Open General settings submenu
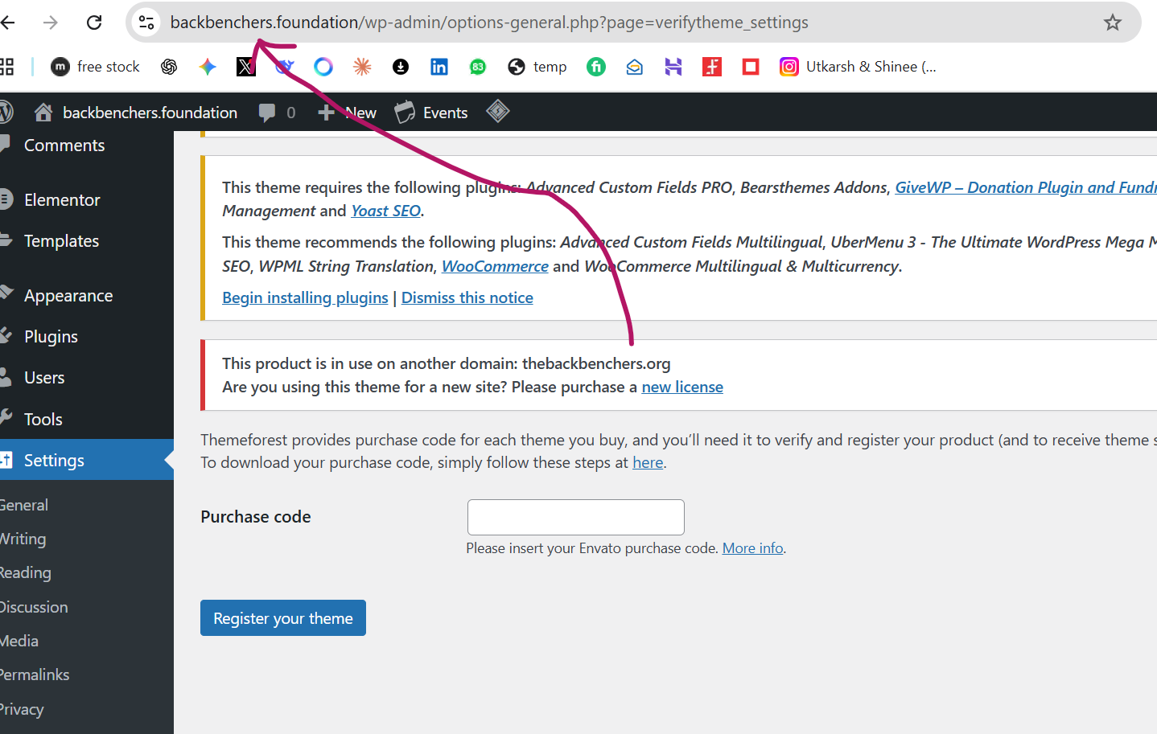Image resolution: width=1157 pixels, height=734 pixels. coord(23,506)
